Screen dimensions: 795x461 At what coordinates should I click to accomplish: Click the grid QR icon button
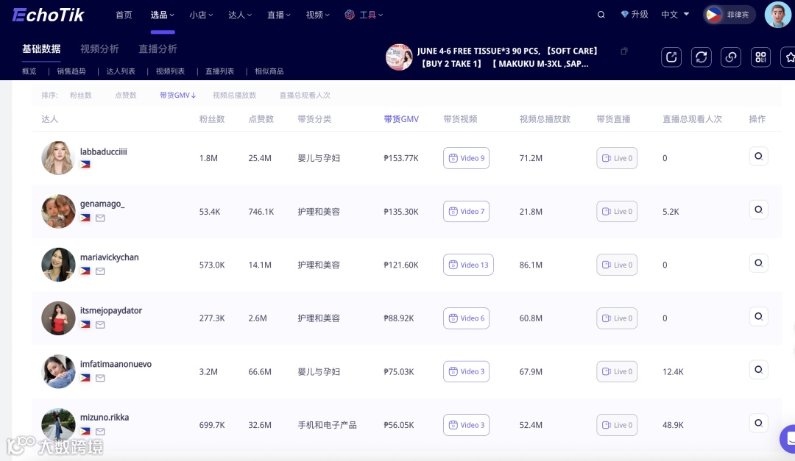click(x=760, y=57)
